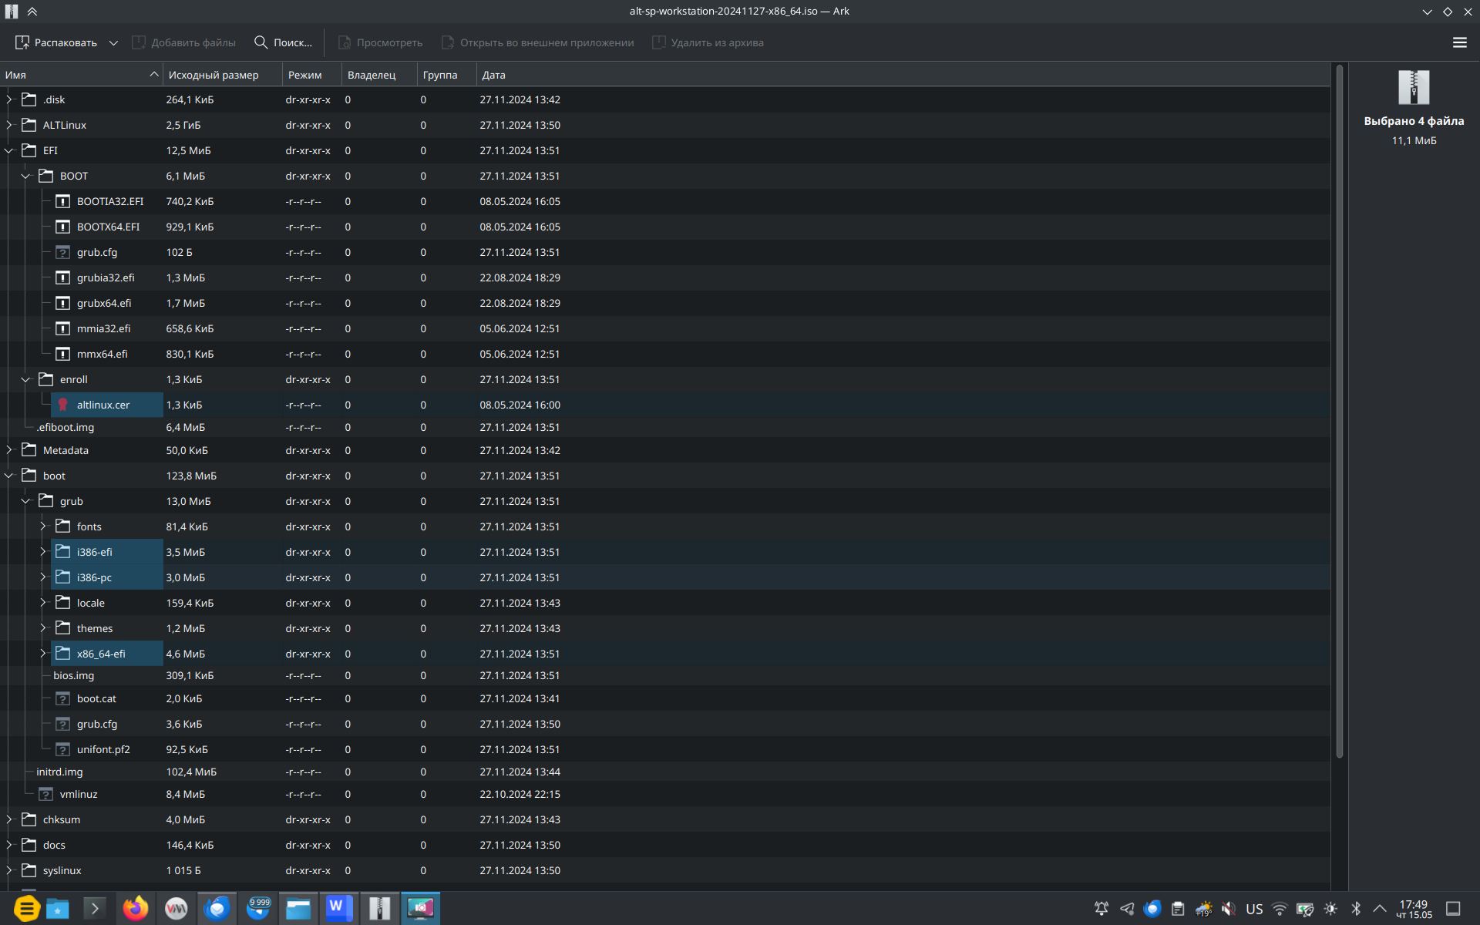Collapse the BOOT subfolder
Viewport: 1480px width, 925px height.
tap(26, 176)
